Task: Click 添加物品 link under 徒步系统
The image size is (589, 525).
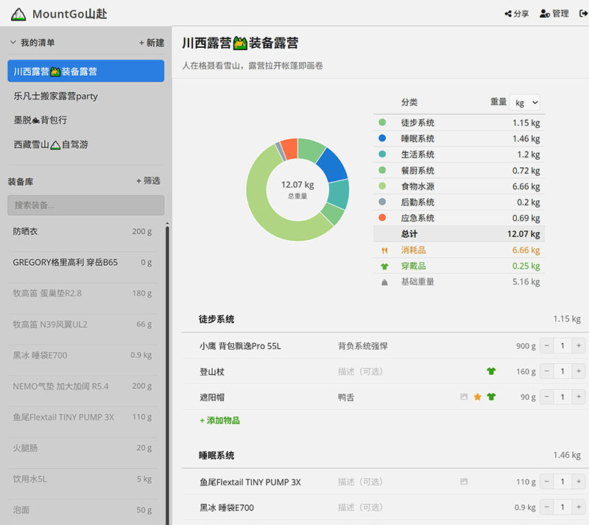Action: (219, 420)
